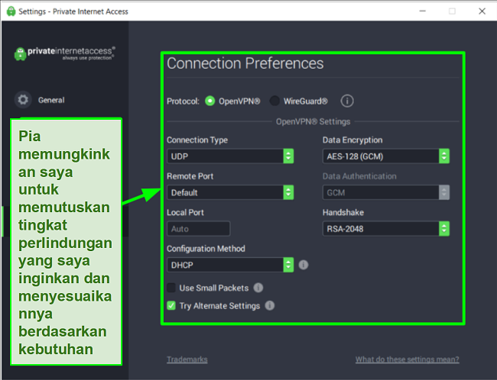Click the Connection Type label
Screen dimensions: 497x380
pos(197,140)
